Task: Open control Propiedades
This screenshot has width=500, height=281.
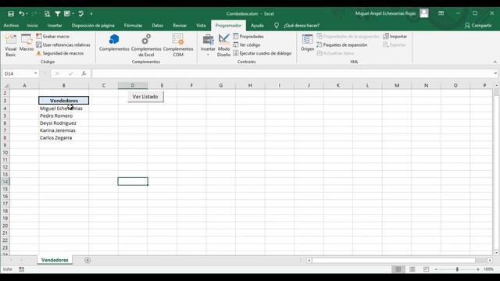Action: coord(248,37)
